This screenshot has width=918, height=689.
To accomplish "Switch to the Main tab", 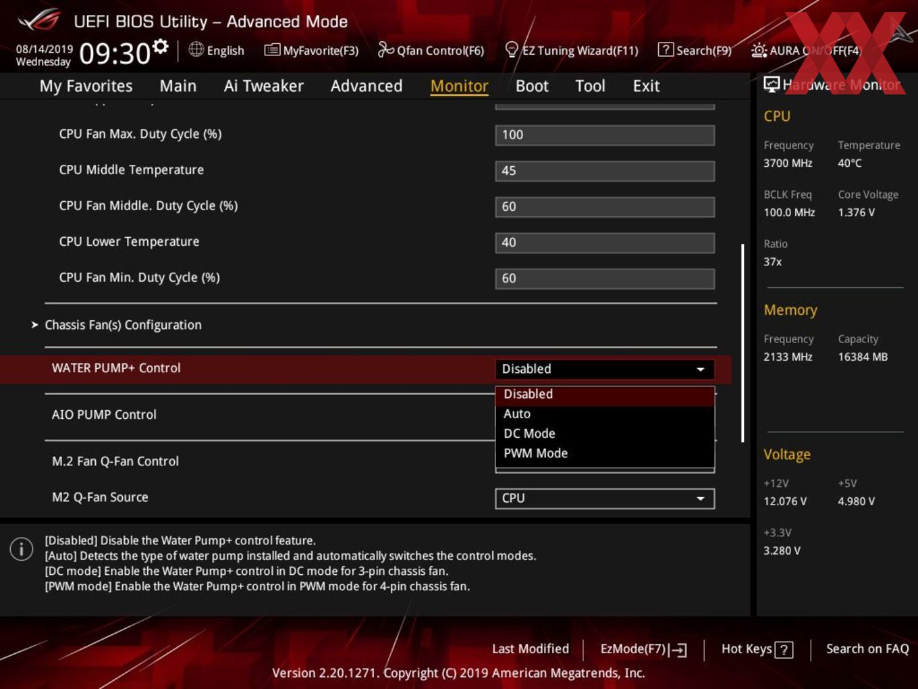I will [x=178, y=86].
